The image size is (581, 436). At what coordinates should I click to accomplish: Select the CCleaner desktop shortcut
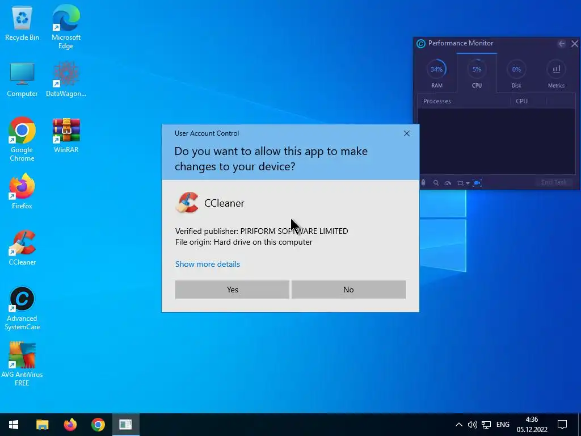coord(22,248)
